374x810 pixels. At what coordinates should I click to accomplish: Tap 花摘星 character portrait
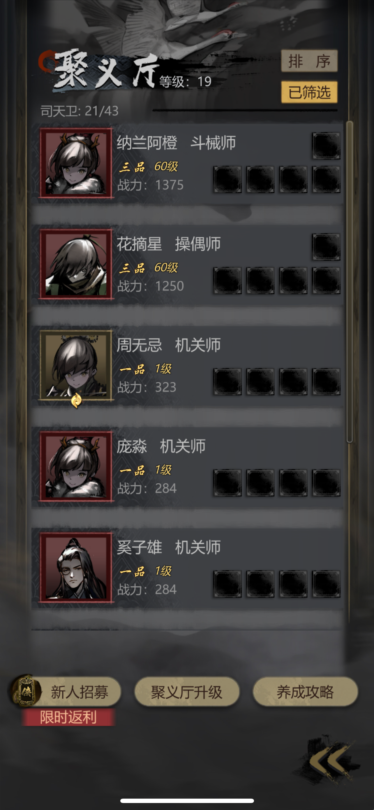point(76,264)
